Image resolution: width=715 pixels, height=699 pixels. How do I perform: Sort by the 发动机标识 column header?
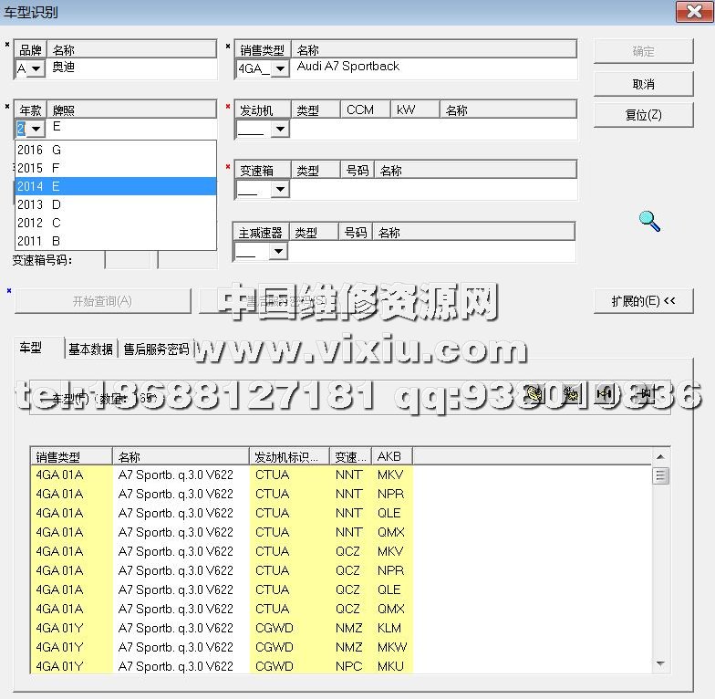[289, 456]
